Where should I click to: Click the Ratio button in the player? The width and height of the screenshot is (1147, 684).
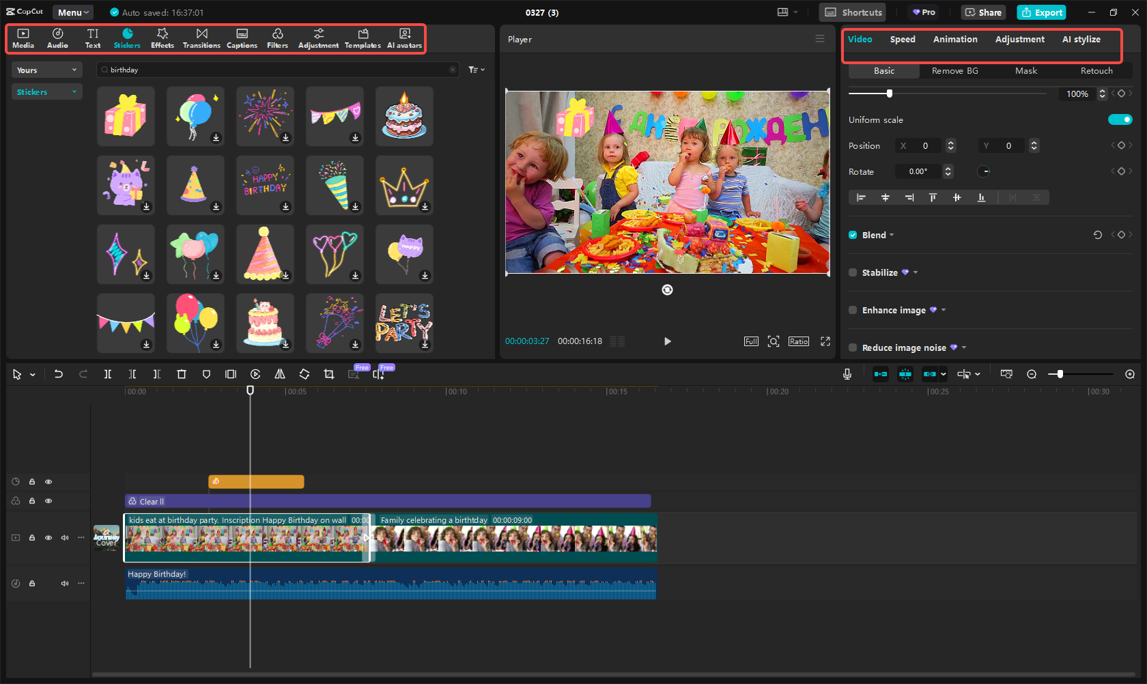(798, 341)
